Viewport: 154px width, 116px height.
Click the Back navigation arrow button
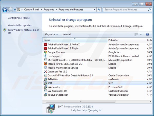5,10
